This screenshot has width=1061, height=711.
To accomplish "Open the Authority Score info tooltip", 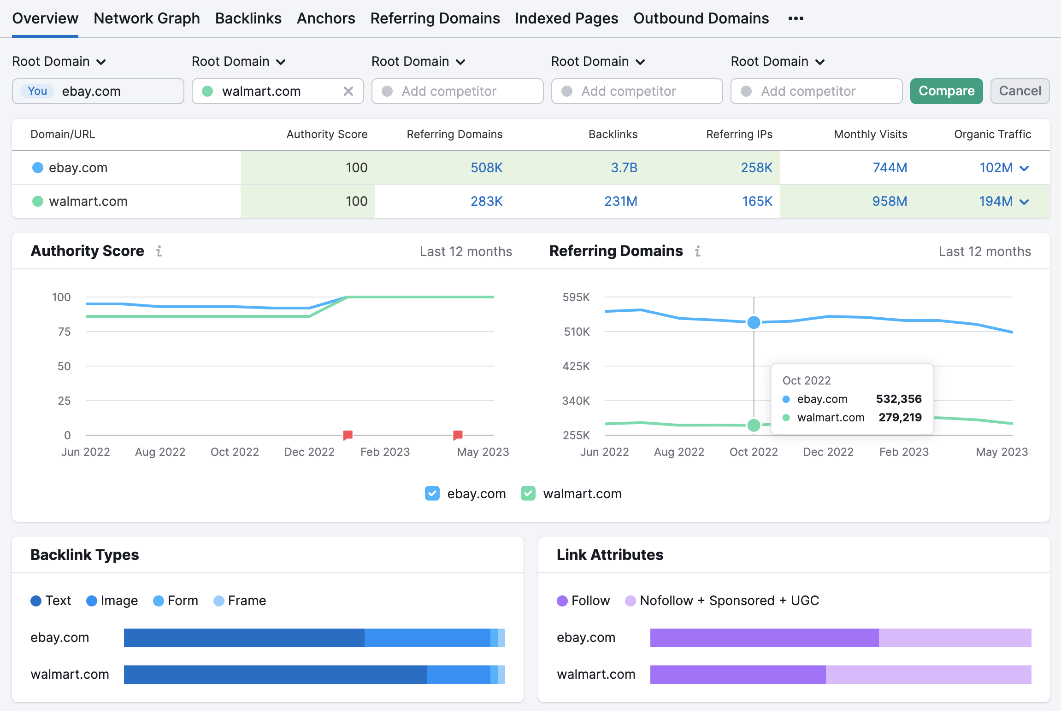I will [159, 251].
